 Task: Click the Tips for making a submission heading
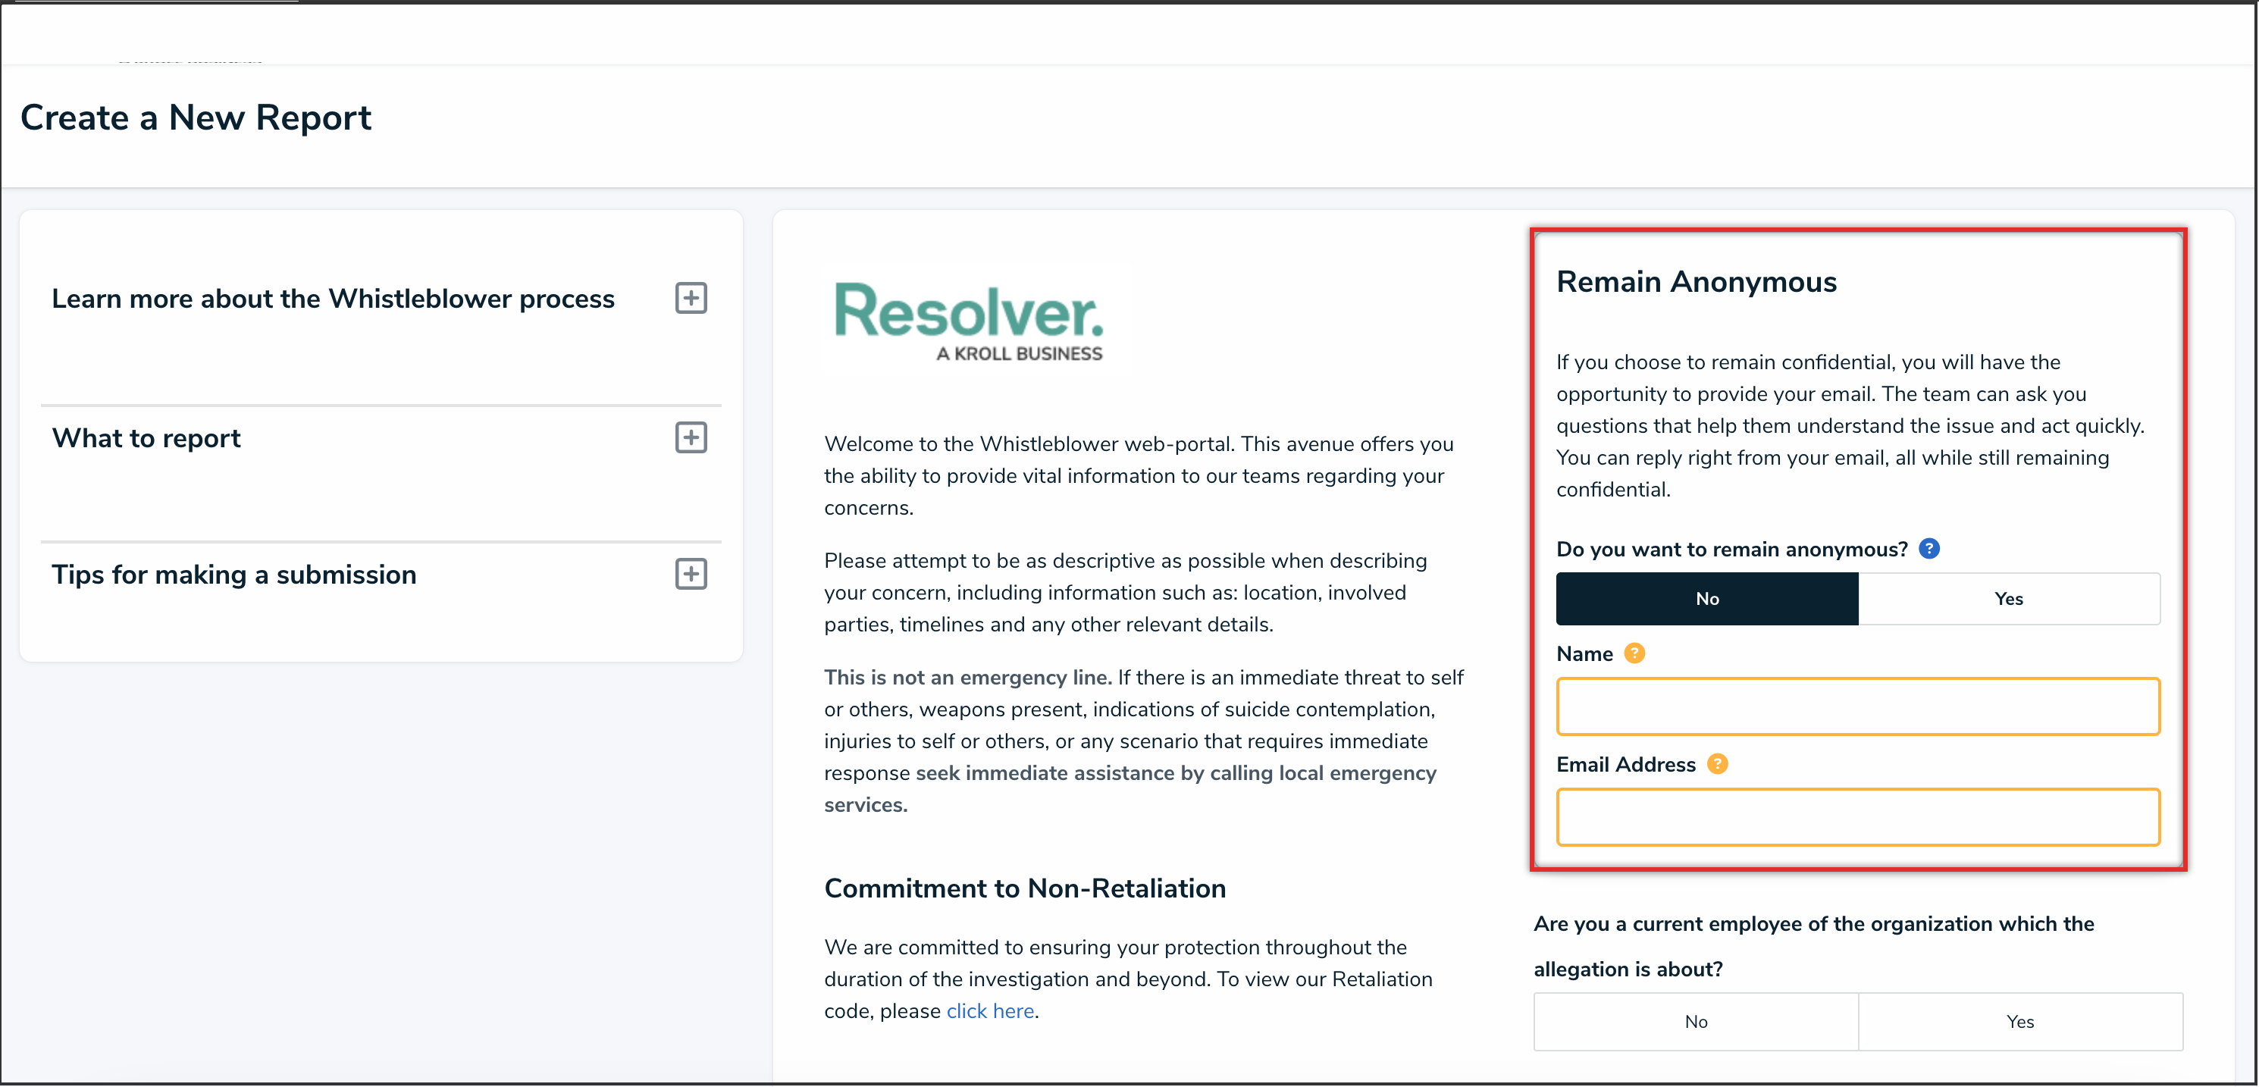click(234, 575)
